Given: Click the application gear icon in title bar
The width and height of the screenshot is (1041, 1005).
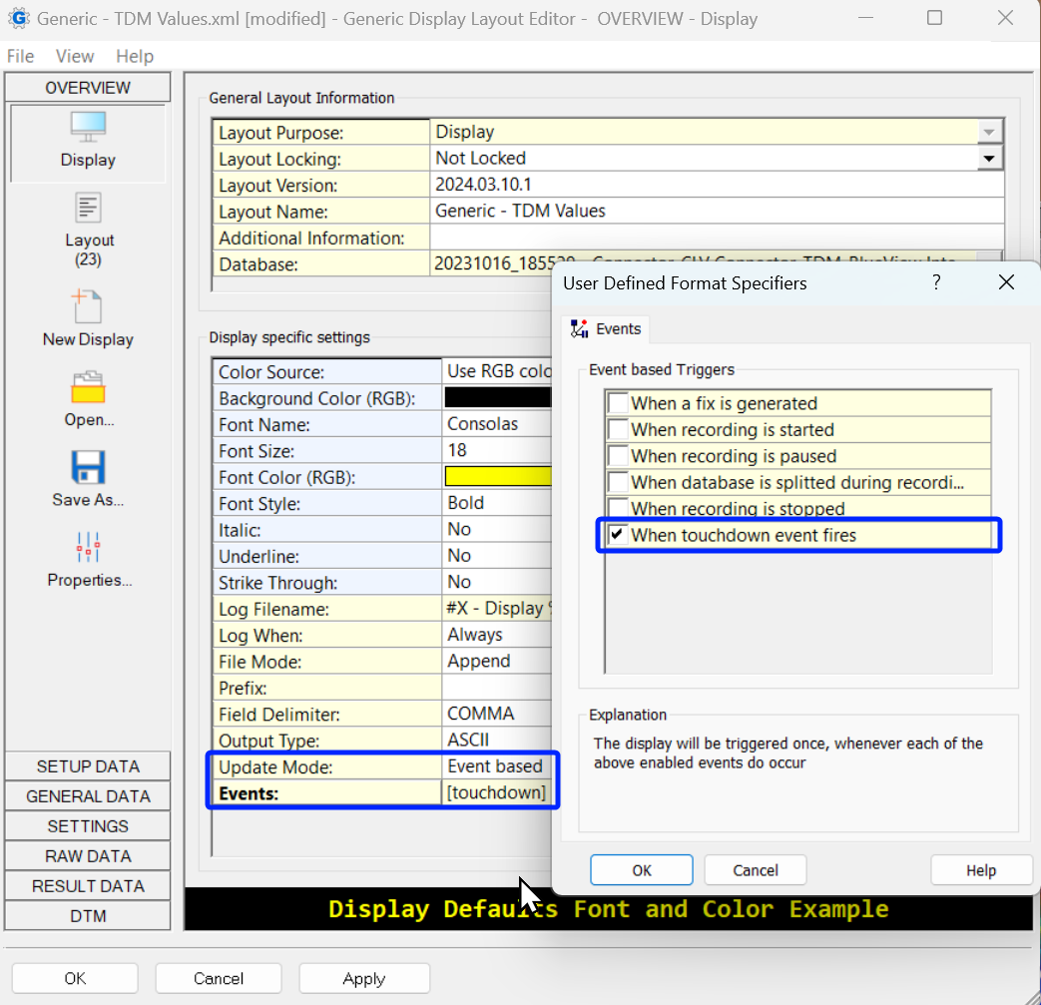Looking at the screenshot, I should pyautogui.click(x=19, y=18).
